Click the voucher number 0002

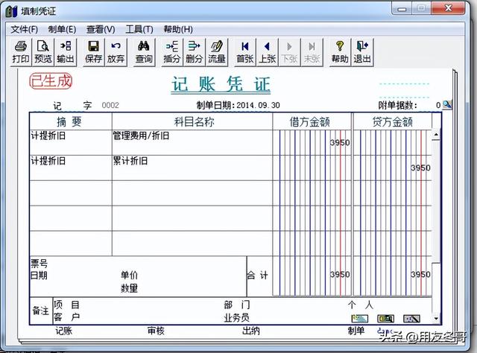point(110,105)
